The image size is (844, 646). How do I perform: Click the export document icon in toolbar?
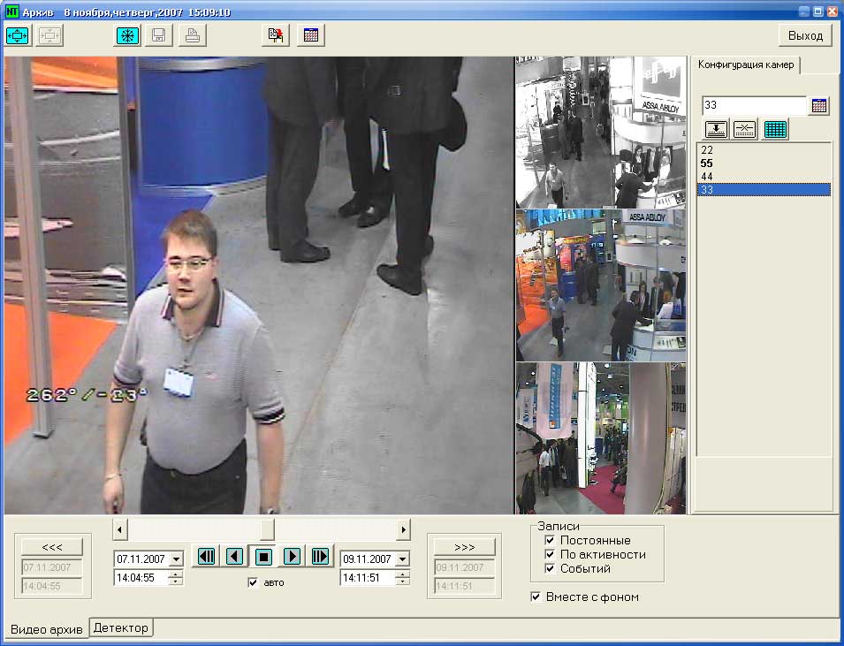pos(277,36)
